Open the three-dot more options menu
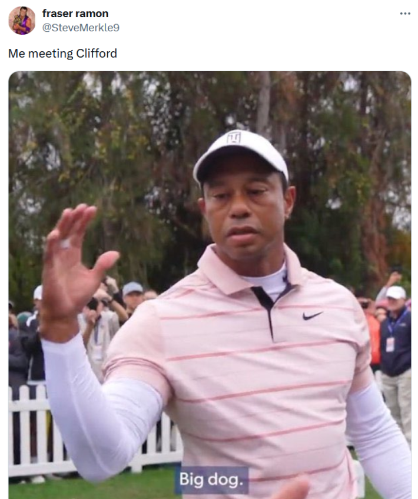The width and height of the screenshot is (418, 499). click(x=405, y=14)
